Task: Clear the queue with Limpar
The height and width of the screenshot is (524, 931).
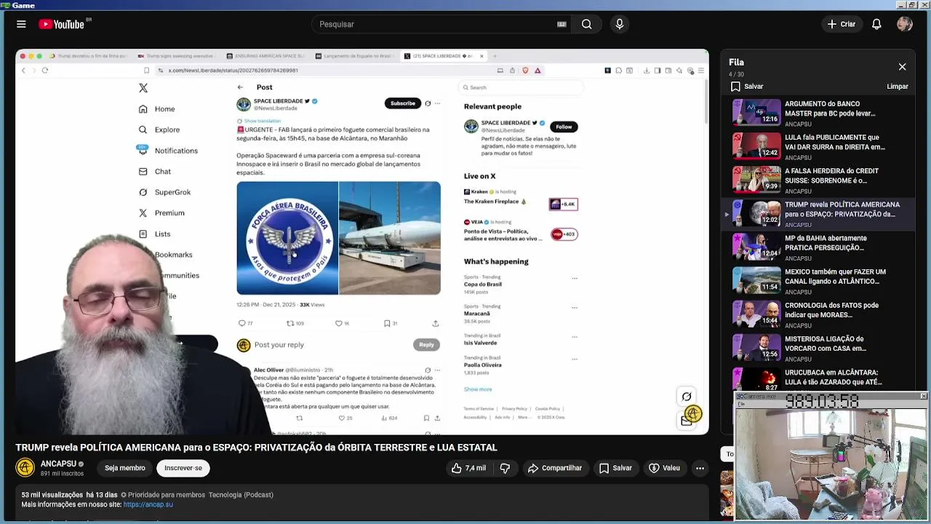Action: pyautogui.click(x=897, y=87)
